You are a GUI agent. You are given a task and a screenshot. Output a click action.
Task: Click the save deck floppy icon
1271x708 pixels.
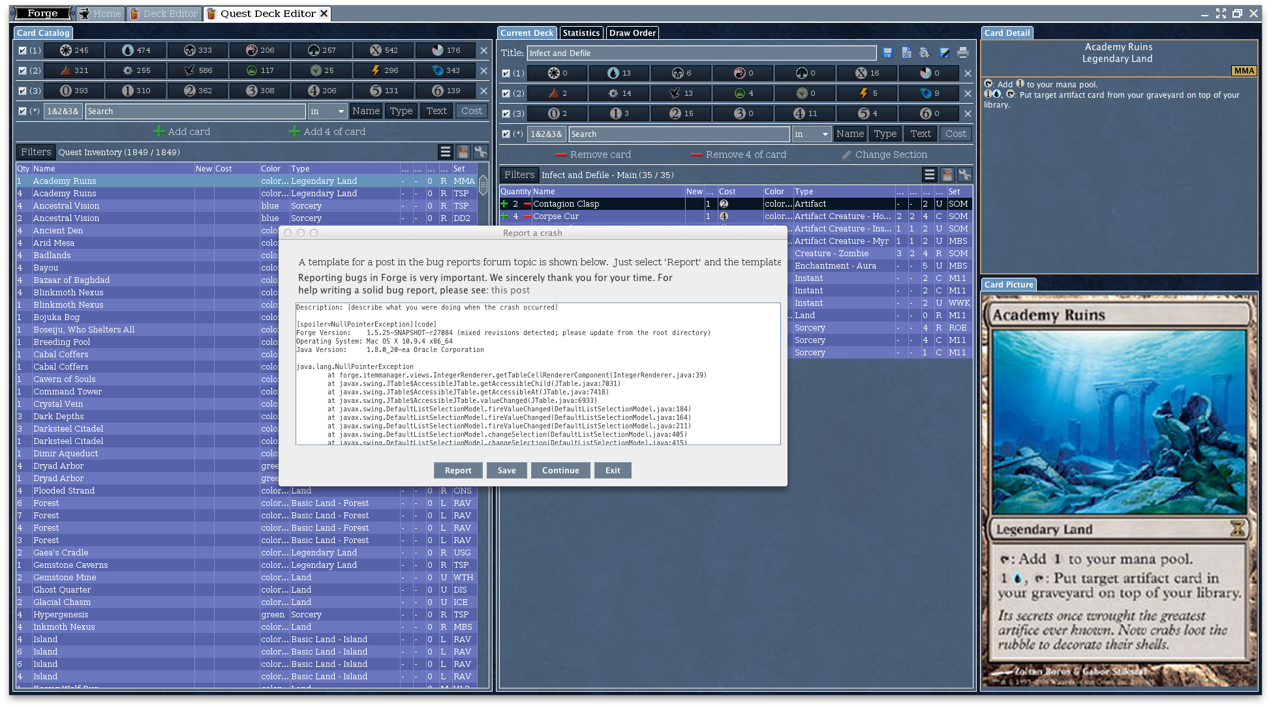[887, 53]
